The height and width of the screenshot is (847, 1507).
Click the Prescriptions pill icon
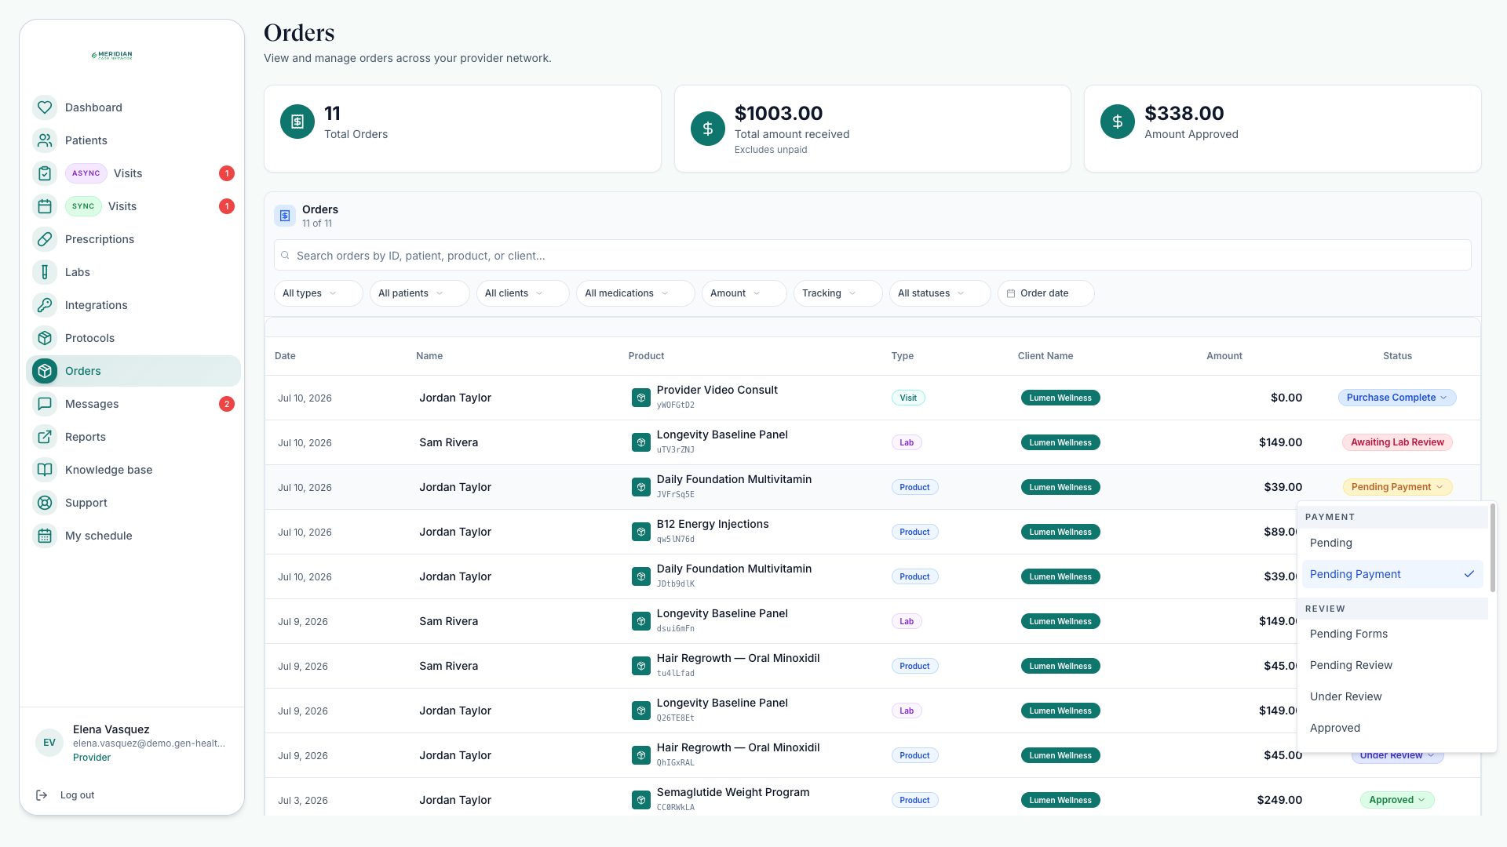45,239
